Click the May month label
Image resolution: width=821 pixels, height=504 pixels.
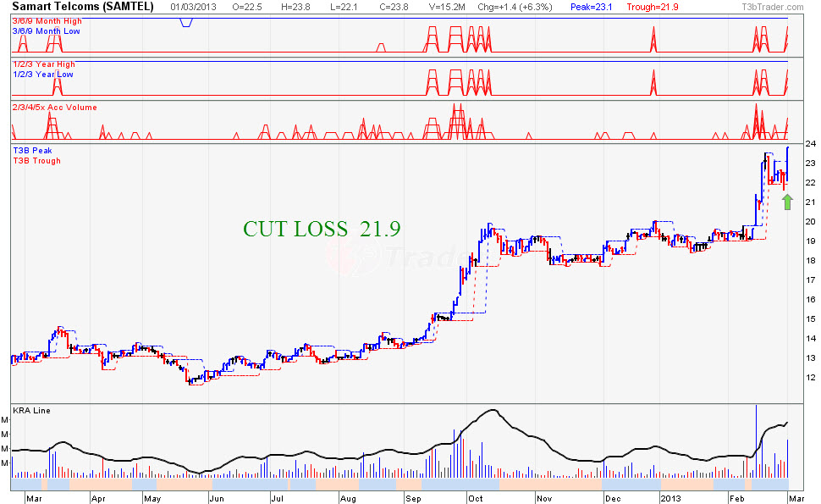click(x=152, y=498)
